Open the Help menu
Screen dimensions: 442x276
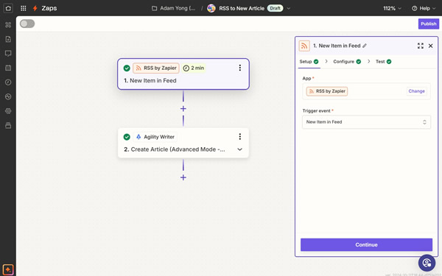pos(424,8)
